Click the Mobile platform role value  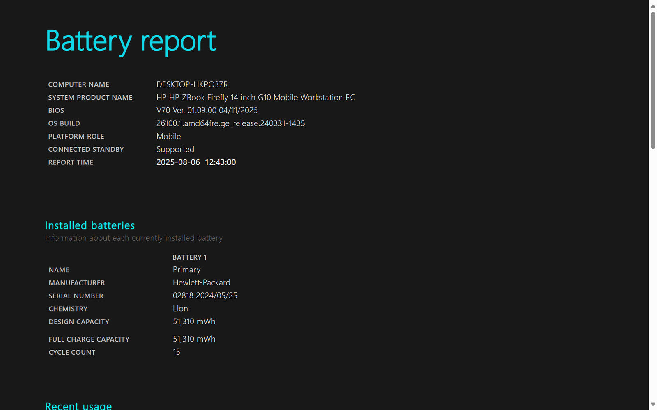(x=168, y=137)
